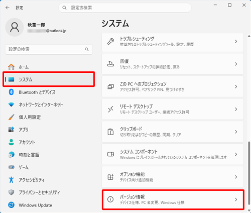Click the ホーム house icon
Screen dimensions: 251x213
[12, 67]
